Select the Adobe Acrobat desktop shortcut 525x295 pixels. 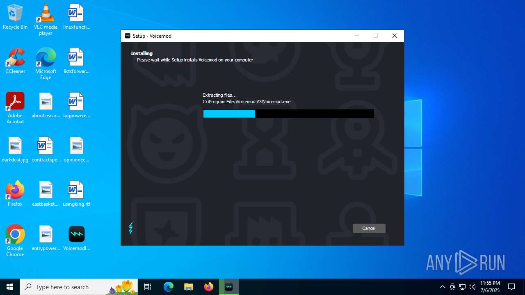[x=15, y=108]
